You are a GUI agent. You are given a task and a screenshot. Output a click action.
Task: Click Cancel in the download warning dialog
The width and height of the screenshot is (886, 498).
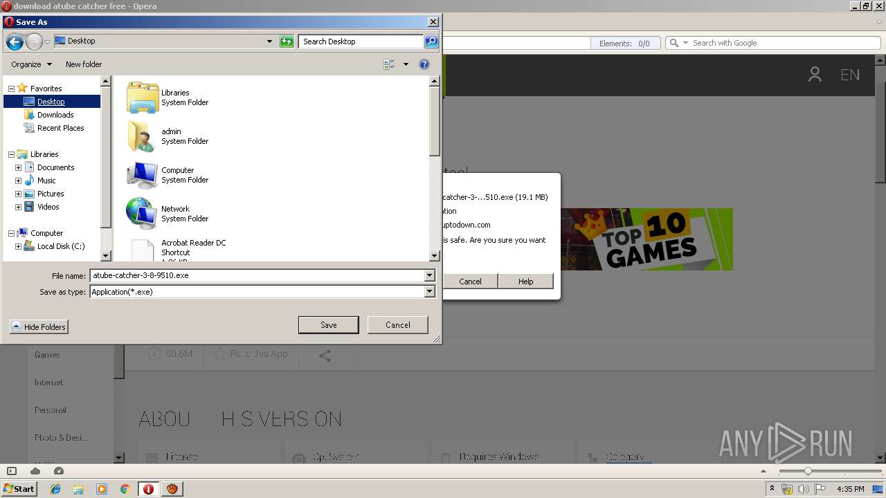pyautogui.click(x=470, y=282)
